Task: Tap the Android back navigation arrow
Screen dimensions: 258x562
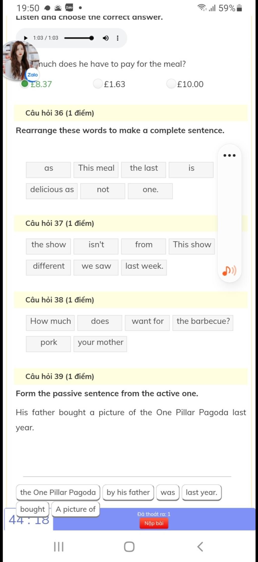Action: (200, 547)
